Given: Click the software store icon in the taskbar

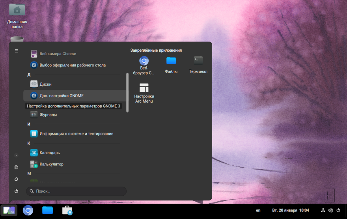Looking at the screenshot, I should 67,211.
